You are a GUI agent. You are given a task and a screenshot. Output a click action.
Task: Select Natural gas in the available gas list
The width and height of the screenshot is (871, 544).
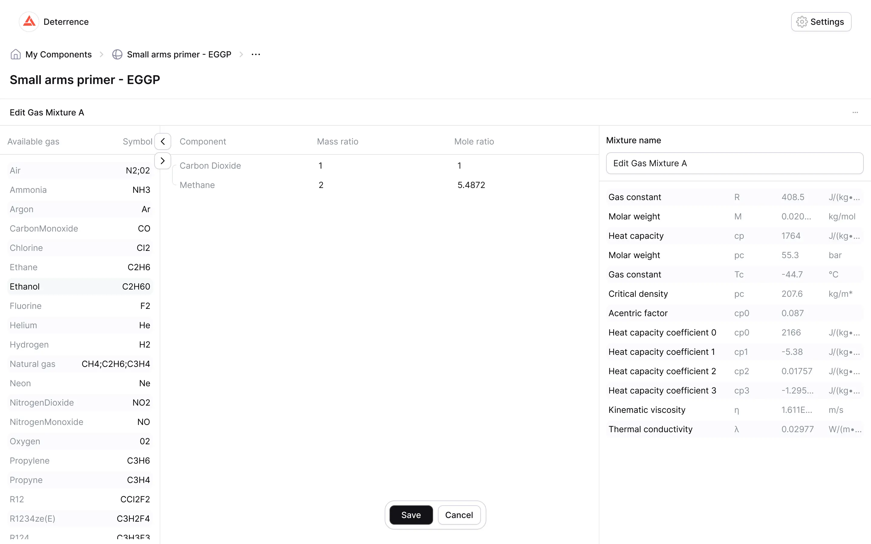80,364
